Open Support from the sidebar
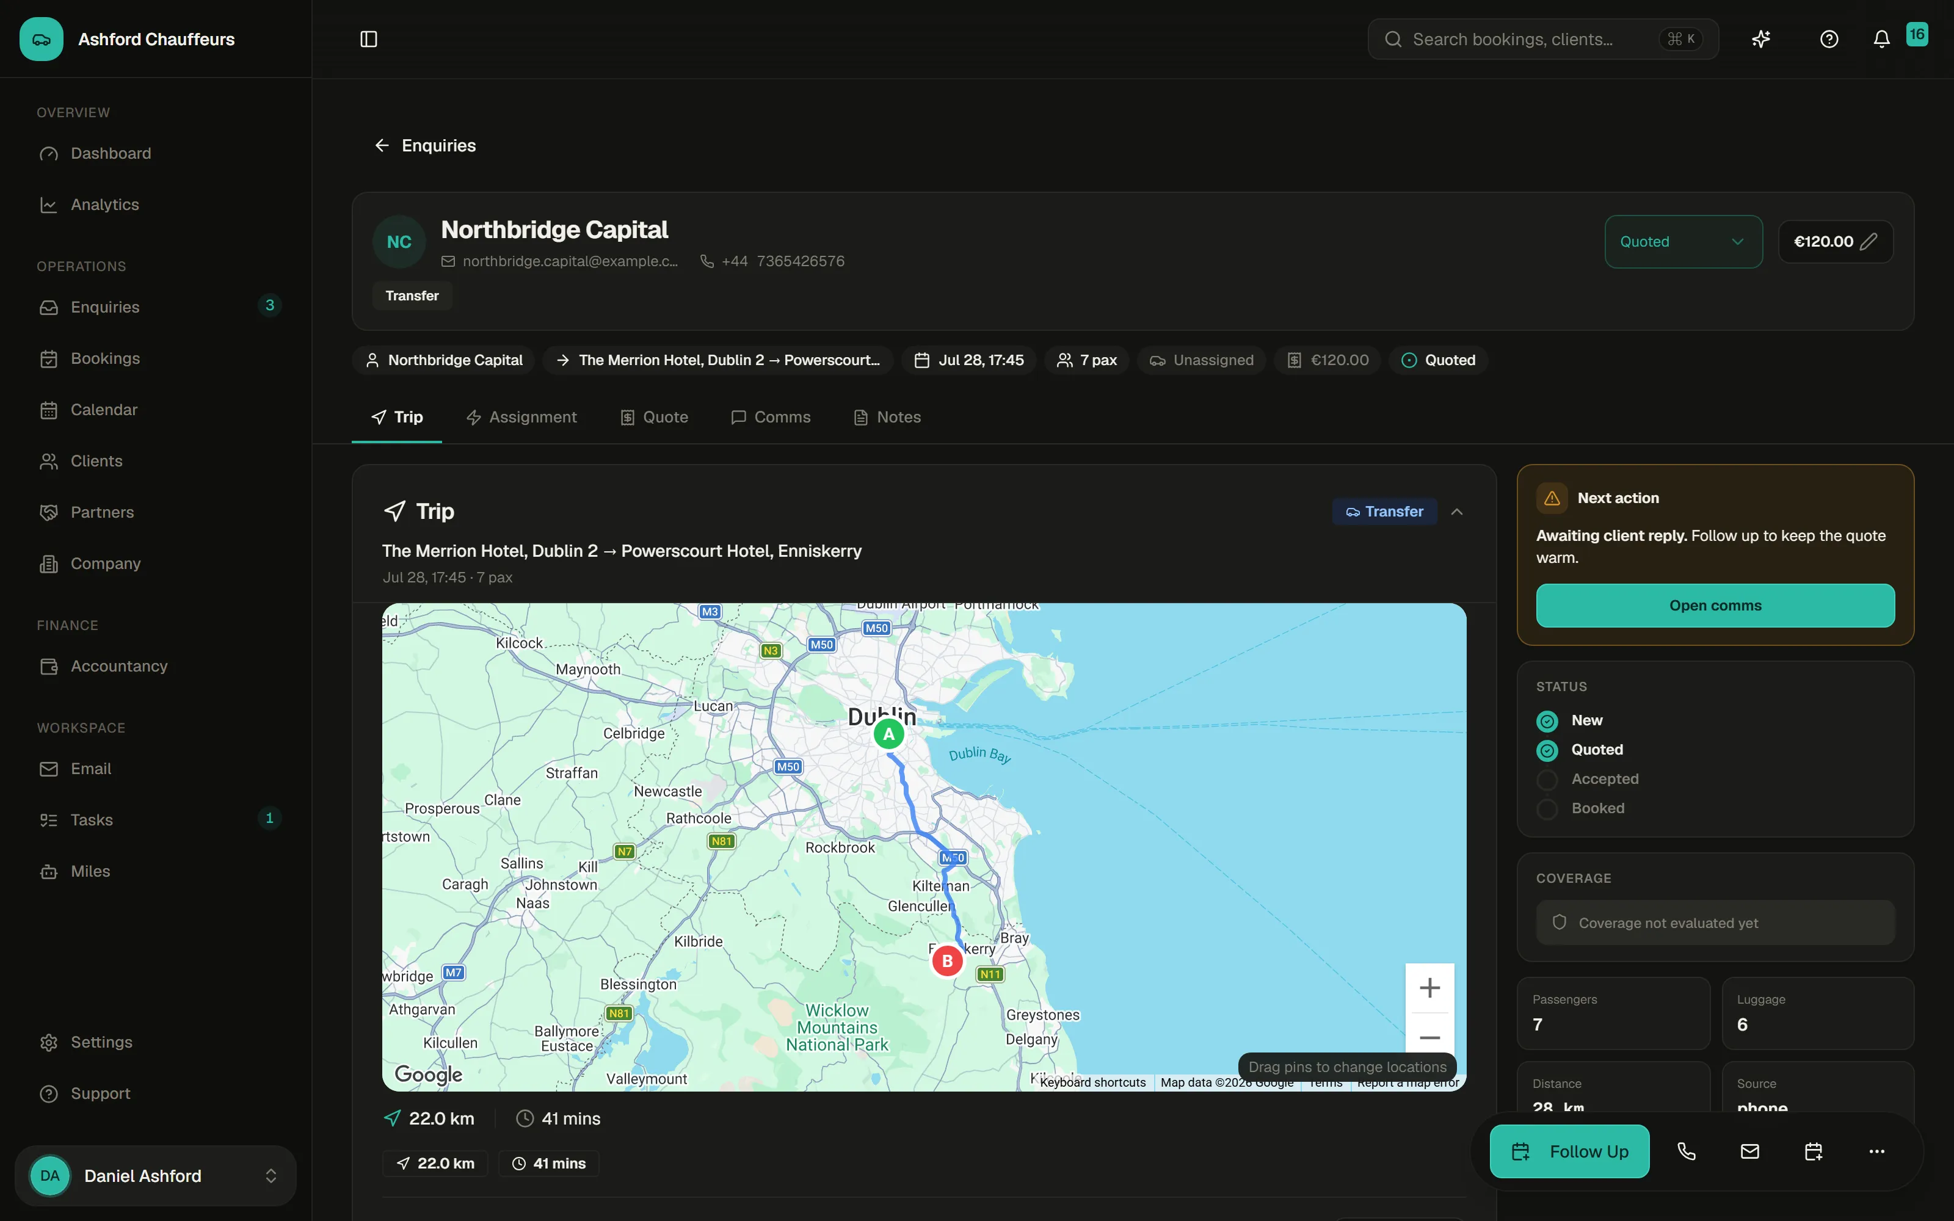 point(156,1093)
